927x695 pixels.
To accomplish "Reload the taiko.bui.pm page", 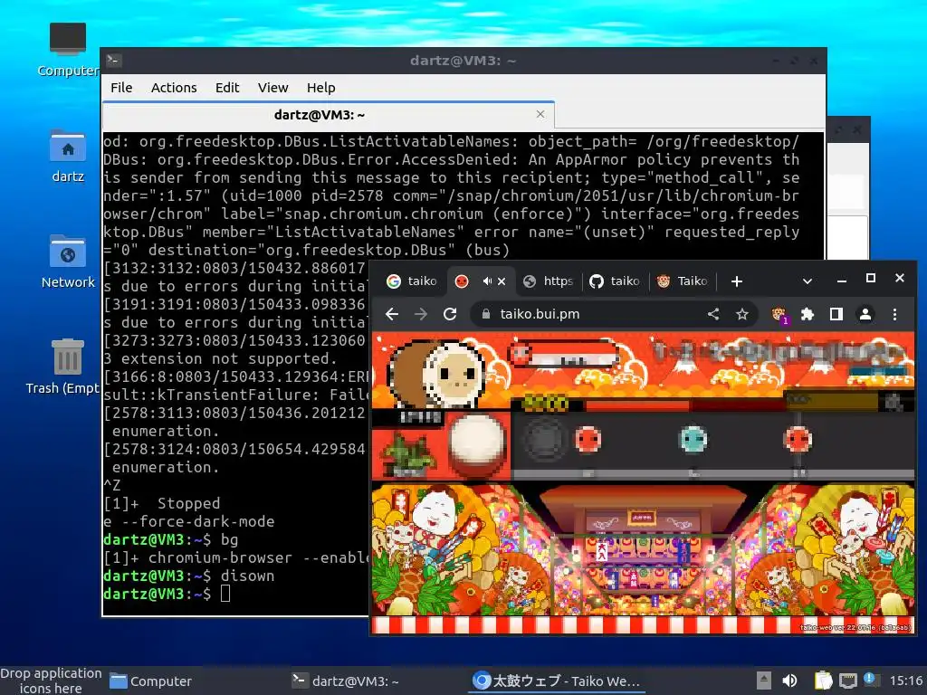I will point(450,314).
